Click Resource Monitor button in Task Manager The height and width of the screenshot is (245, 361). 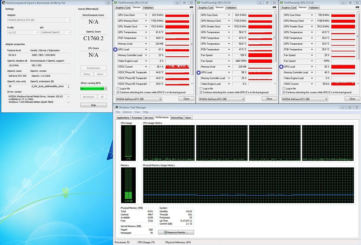click(x=176, y=232)
